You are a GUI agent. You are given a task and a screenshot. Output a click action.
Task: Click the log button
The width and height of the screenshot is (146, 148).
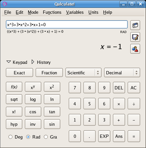(33, 99)
